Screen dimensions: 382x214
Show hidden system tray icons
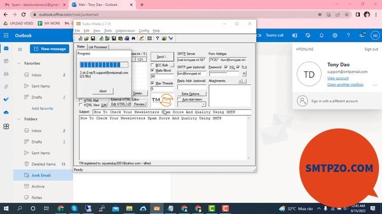point(319,209)
